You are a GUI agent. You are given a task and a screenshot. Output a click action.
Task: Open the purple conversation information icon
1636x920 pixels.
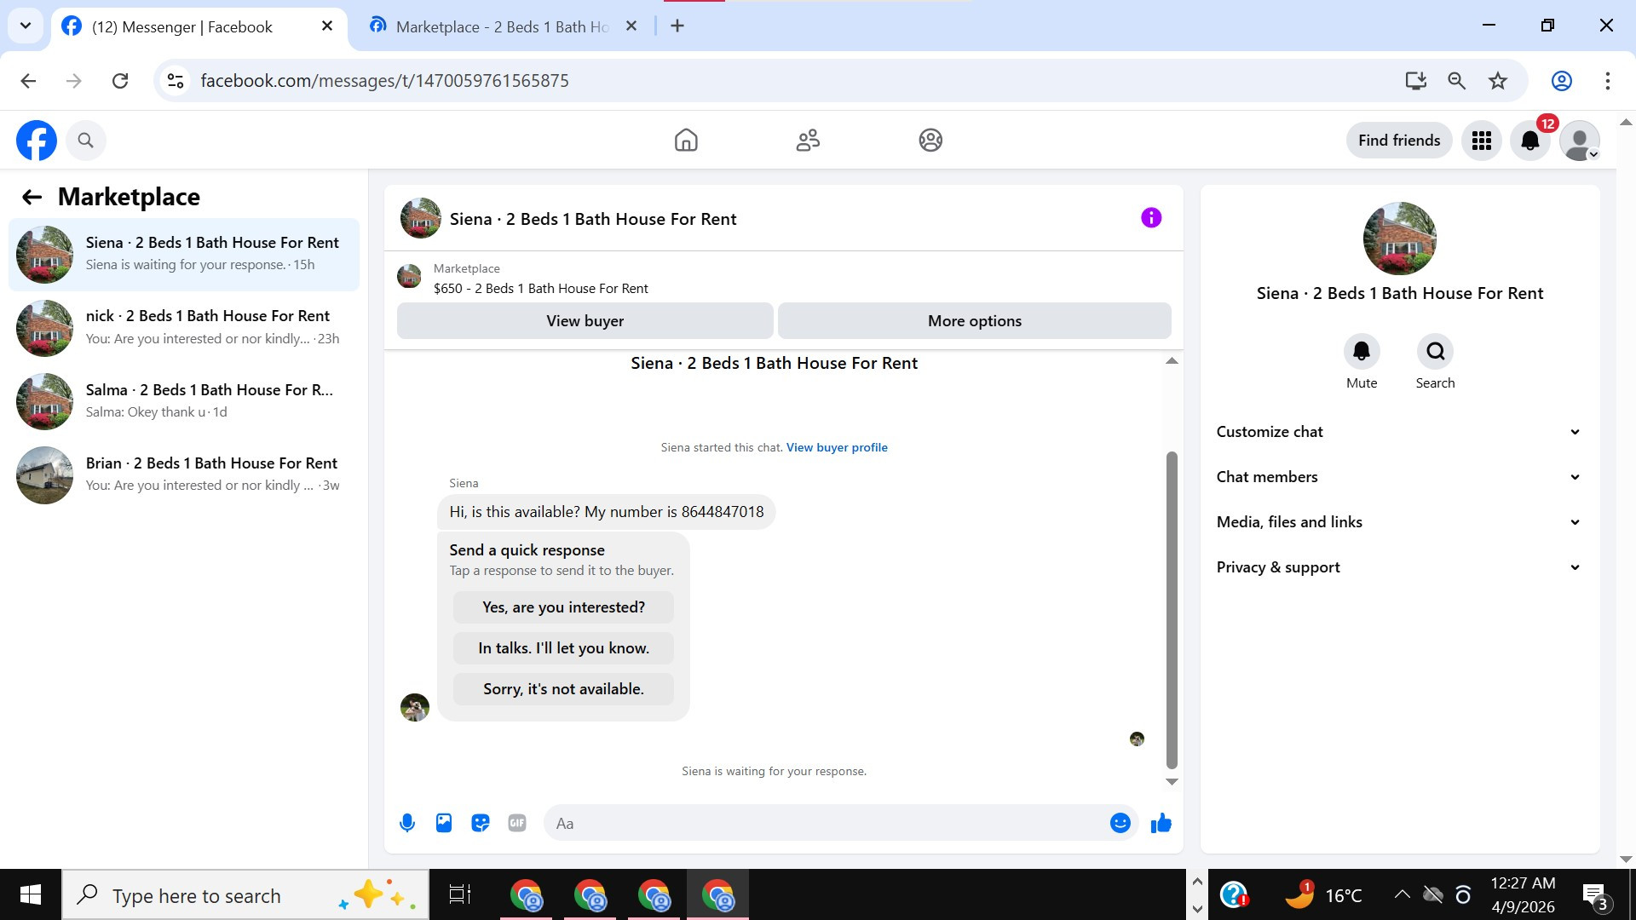(x=1151, y=218)
